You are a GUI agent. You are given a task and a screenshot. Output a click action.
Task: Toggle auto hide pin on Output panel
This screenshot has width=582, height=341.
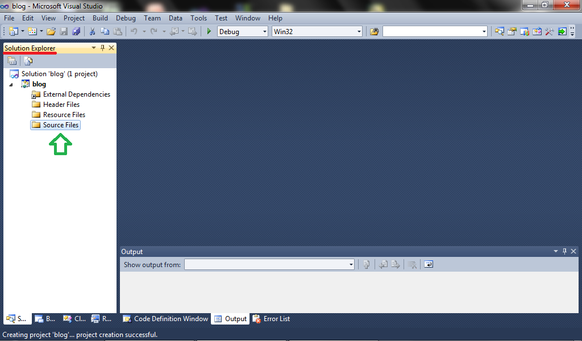564,251
